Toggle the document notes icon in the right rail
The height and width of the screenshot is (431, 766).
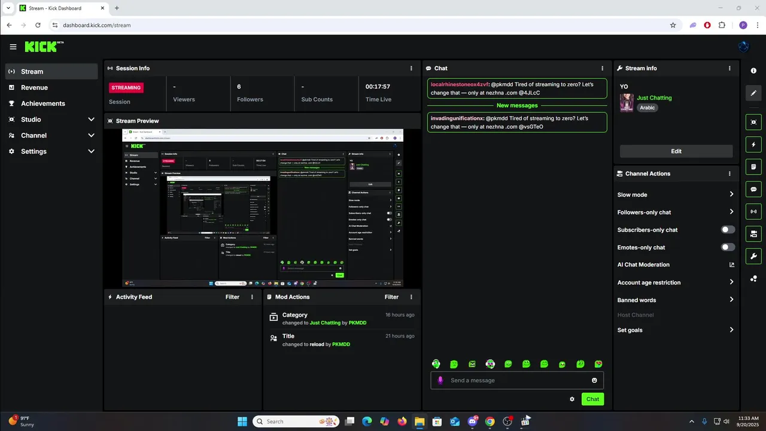click(x=753, y=166)
